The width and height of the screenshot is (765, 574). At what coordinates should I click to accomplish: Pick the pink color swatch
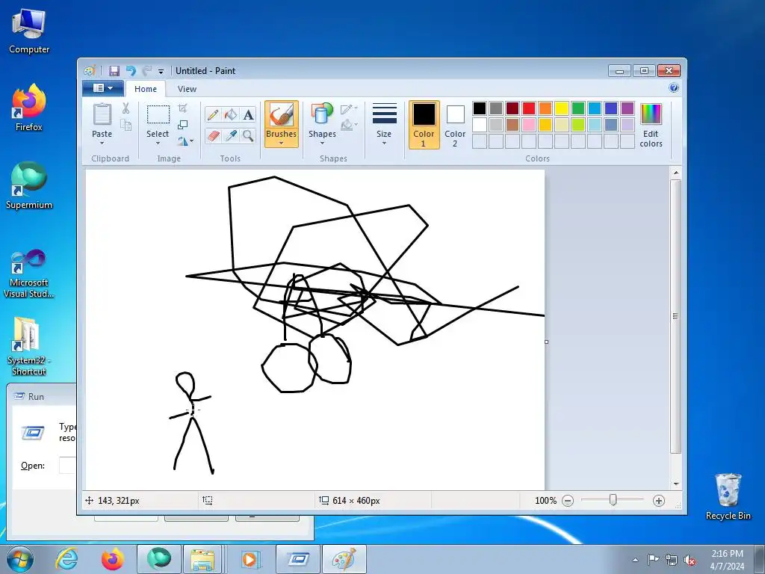(528, 125)
